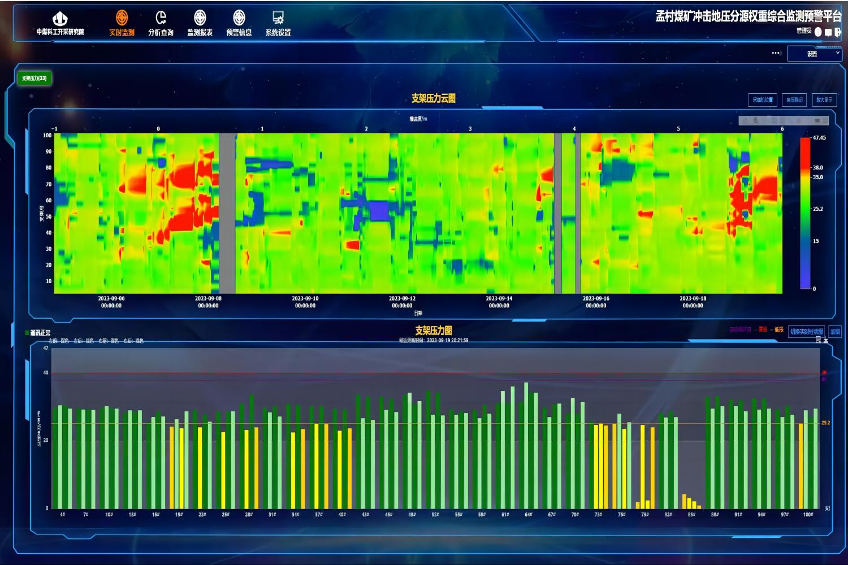Toggle the 低报 legend series

click(x=778, y=329)
